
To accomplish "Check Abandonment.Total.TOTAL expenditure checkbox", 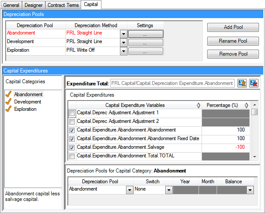I will [x=72, y=156].
